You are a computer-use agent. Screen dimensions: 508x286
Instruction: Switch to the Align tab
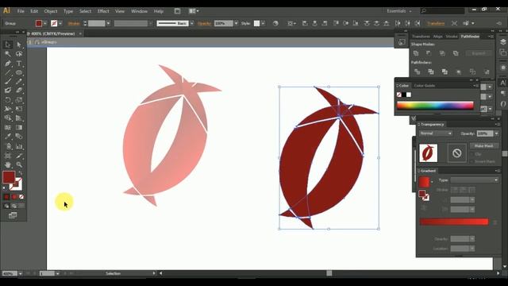tap(437, 37)
